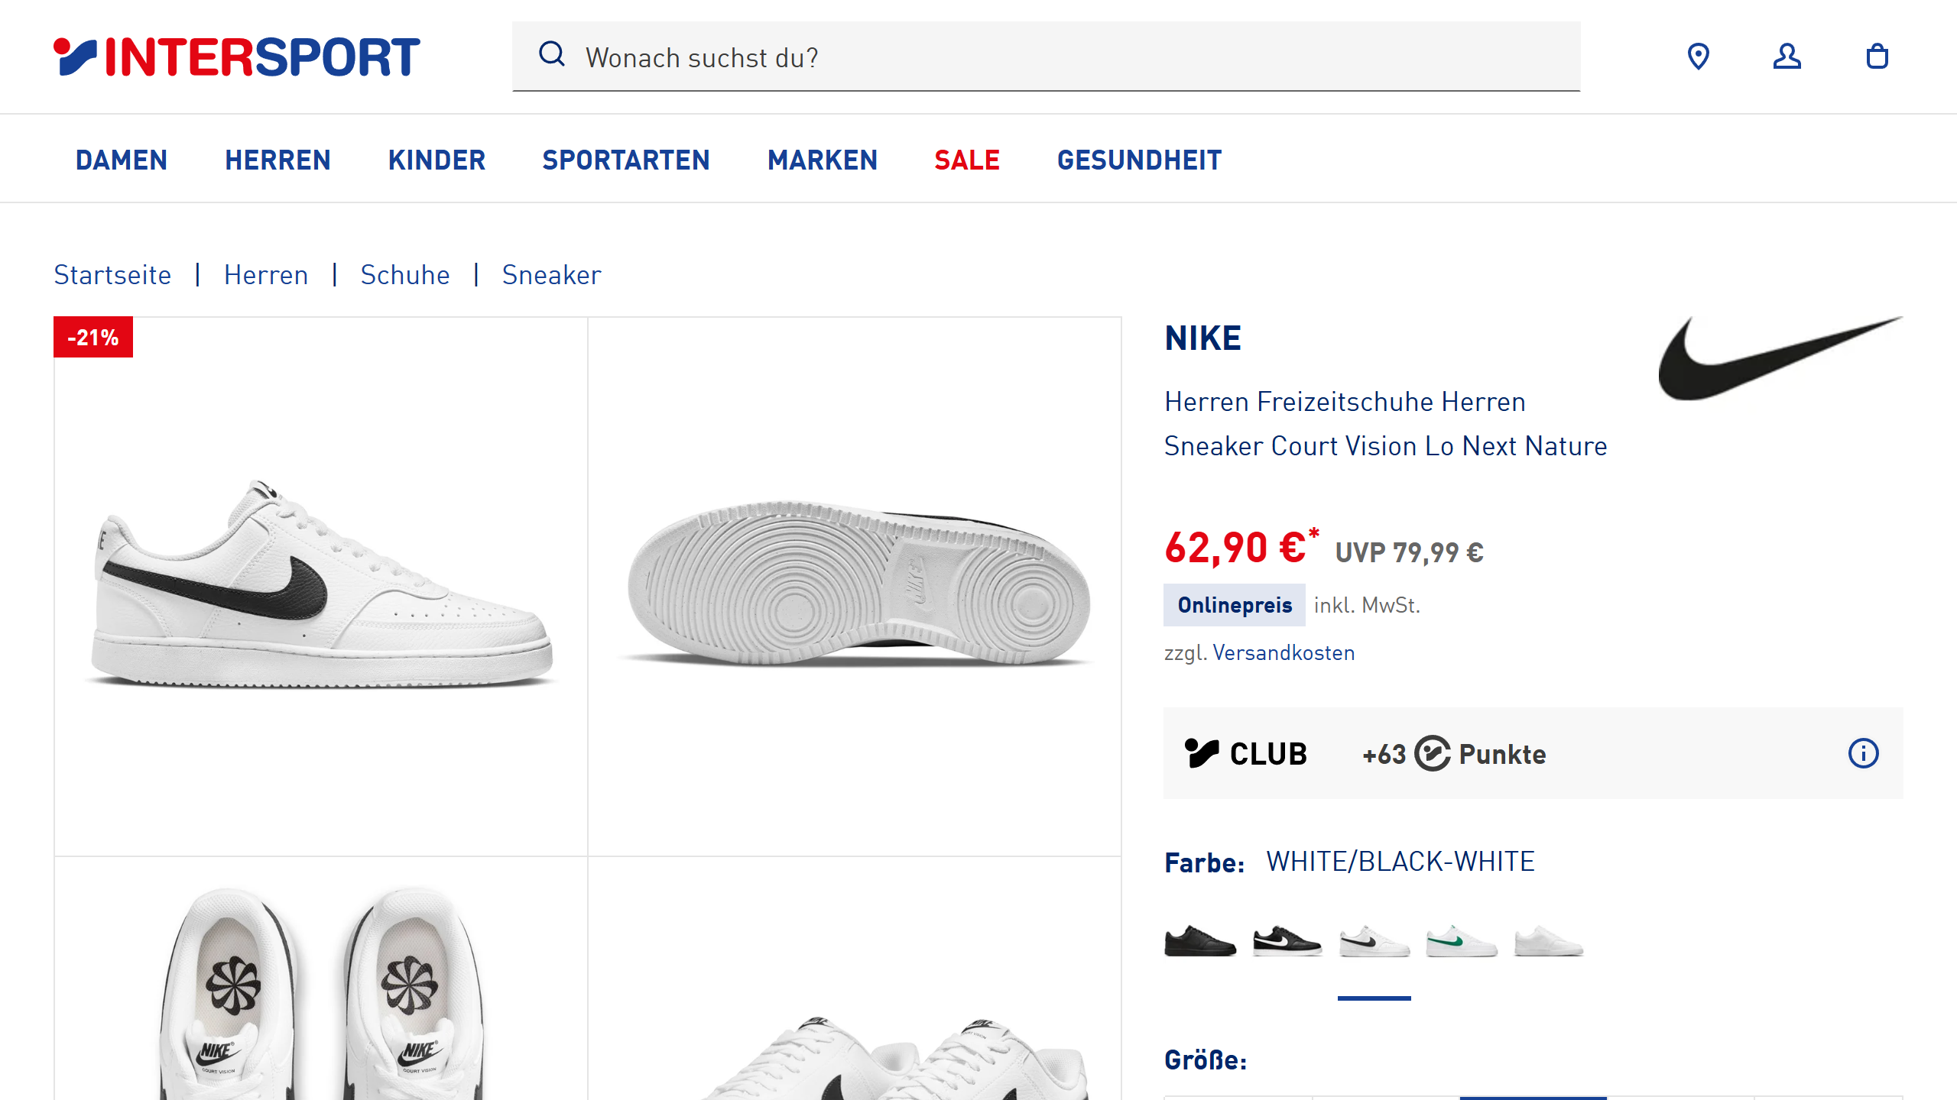Open the Sportarten navigation menu
The image size is (1957, 1100).
(625, 160)
